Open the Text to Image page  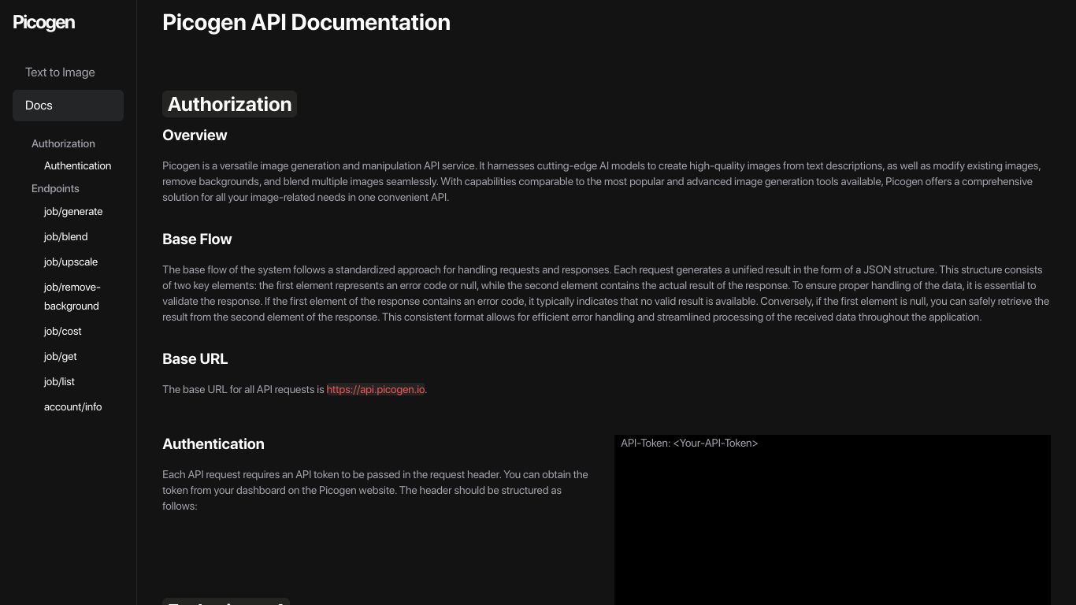tap(60, 72)
